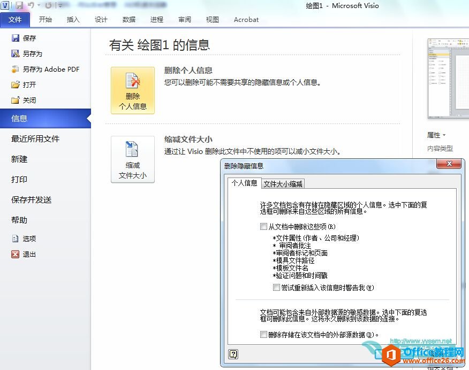Click the Save As (另存为) icon

pos(15,53)
